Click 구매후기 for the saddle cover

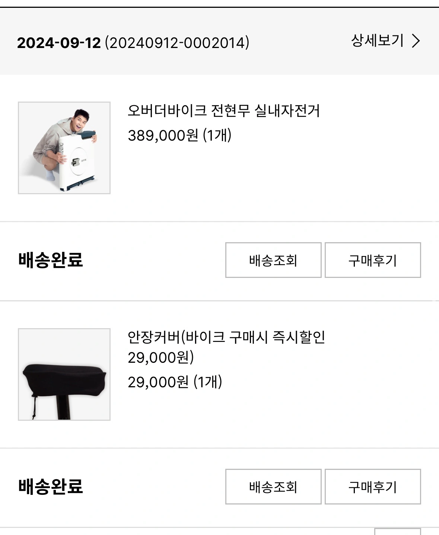pyautogui.click(x=373, y=487)
